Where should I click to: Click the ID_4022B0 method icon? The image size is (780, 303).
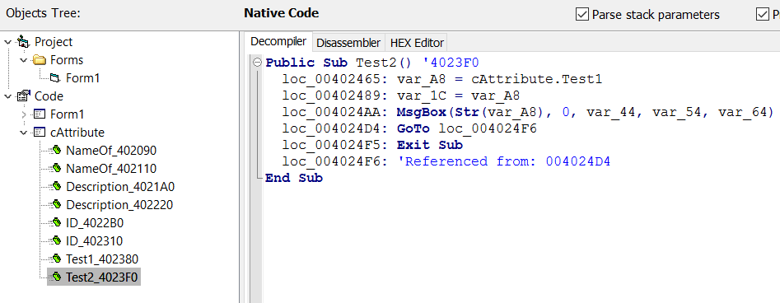coord(56,223)
